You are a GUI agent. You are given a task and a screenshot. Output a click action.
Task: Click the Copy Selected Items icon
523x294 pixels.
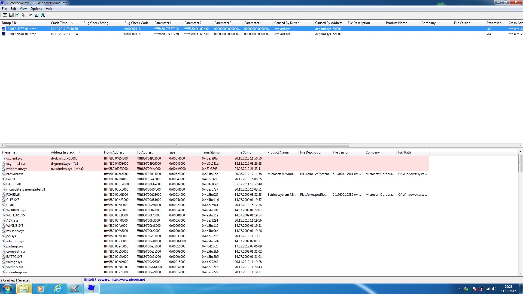(x=24, y=15)
